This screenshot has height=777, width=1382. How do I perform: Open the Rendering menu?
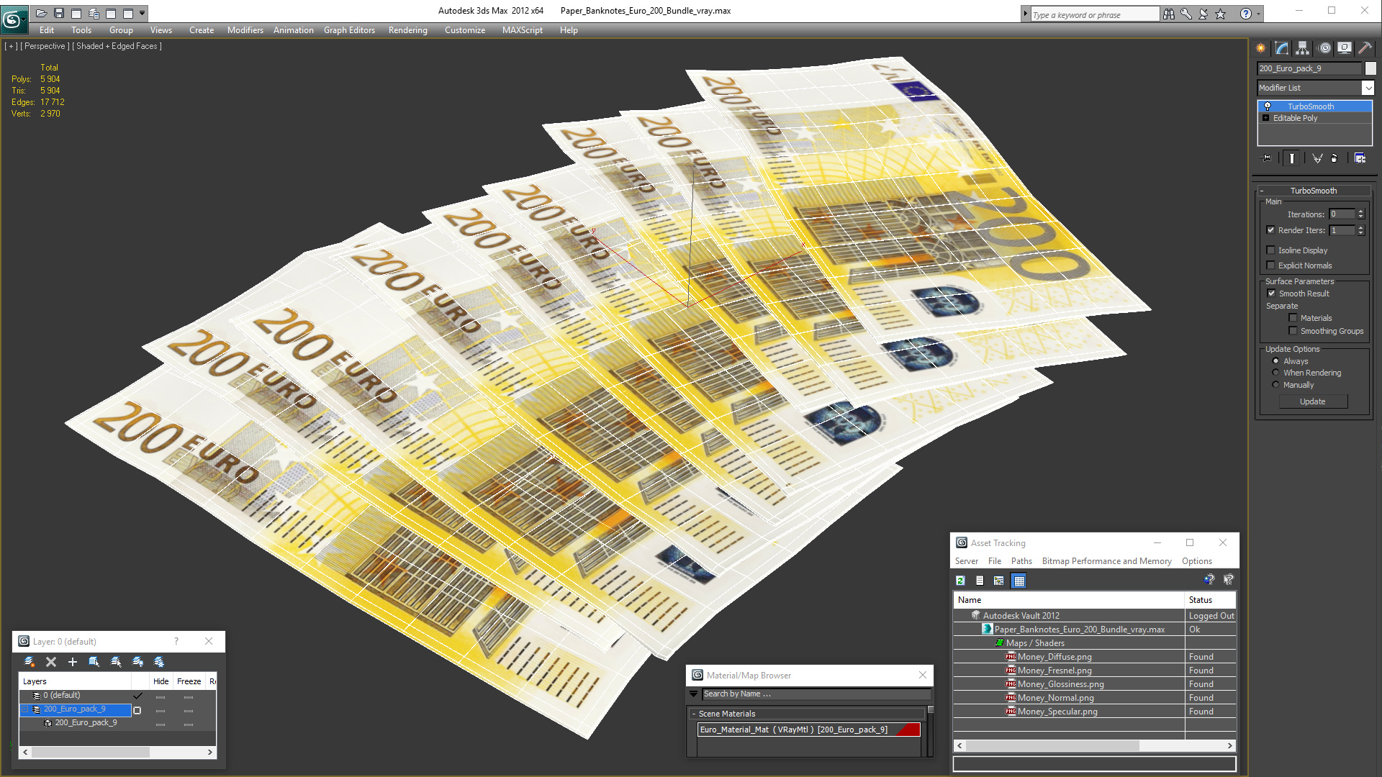point(408,30)
